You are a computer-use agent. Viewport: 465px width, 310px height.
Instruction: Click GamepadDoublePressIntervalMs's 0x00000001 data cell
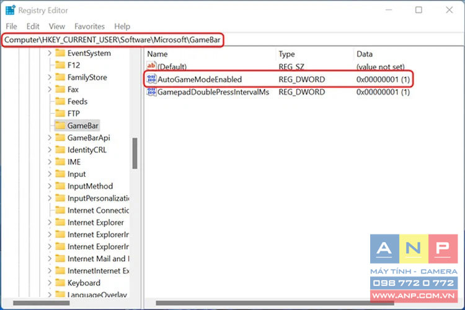[x=383, y=92]
